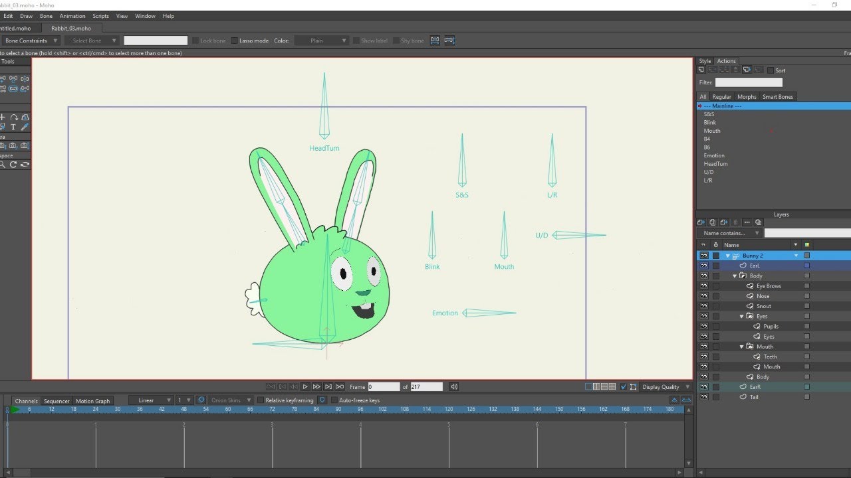Screen dimensions: 851x478
Task: Open the Linear interpolation dropdown
Action: 152,400
